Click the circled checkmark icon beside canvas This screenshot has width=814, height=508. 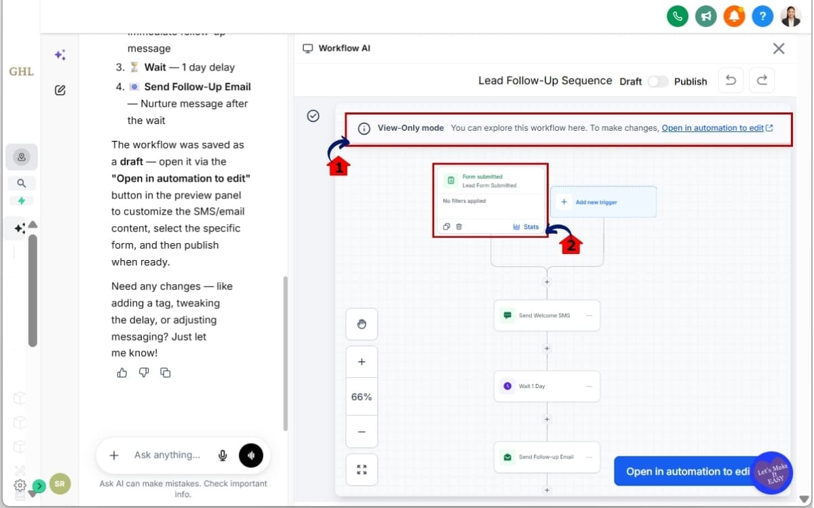pos(313,116)
